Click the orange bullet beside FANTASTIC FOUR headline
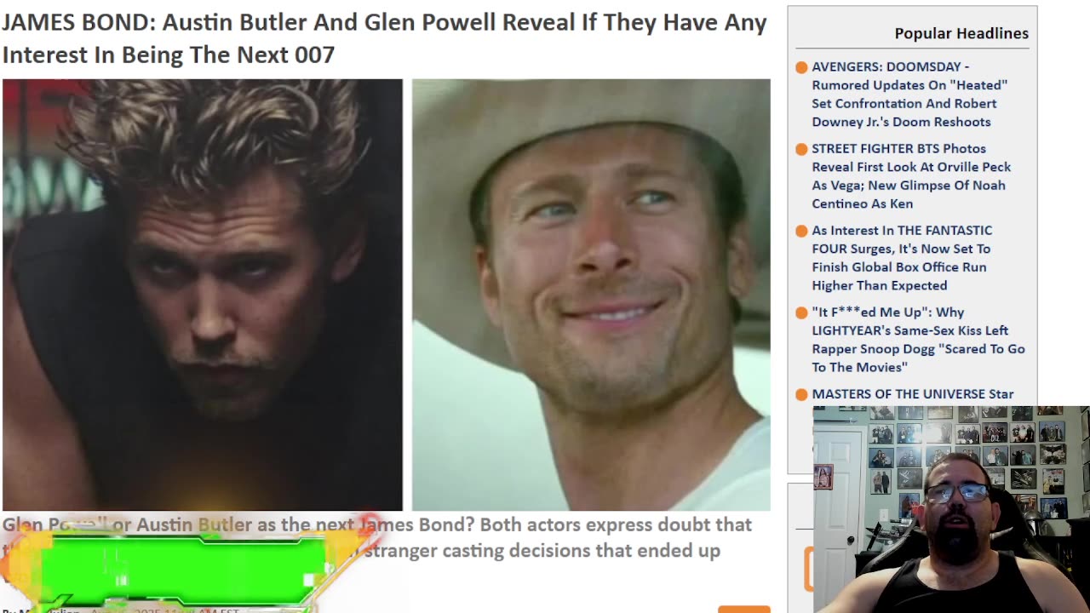This screenshot has height=613, width=1090. click(801, 231)
